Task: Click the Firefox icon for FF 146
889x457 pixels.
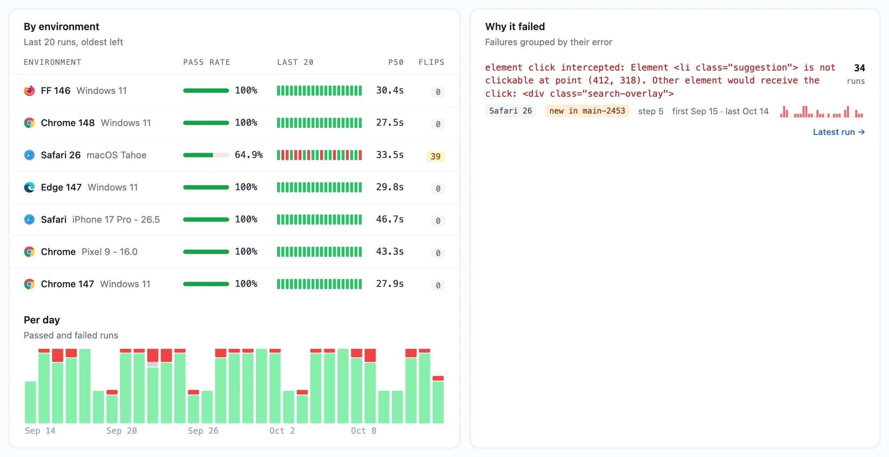Action: (x=29, y=91)
